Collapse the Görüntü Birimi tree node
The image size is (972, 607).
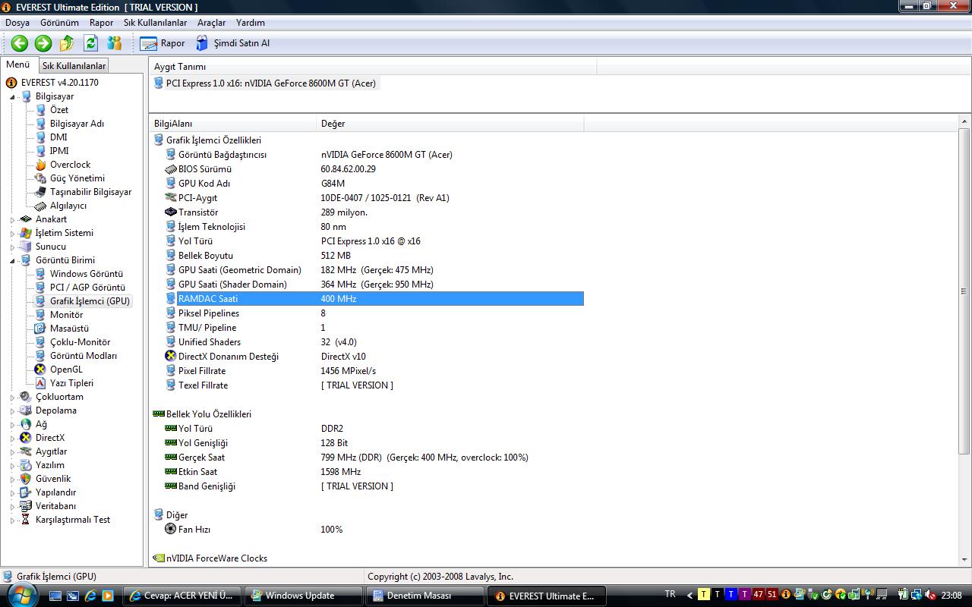pyautogui.click(x=12, y=260)
